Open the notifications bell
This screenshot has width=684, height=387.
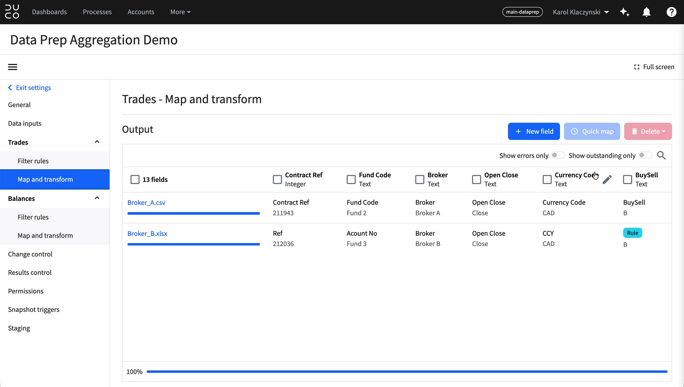(x=646, y=12)
